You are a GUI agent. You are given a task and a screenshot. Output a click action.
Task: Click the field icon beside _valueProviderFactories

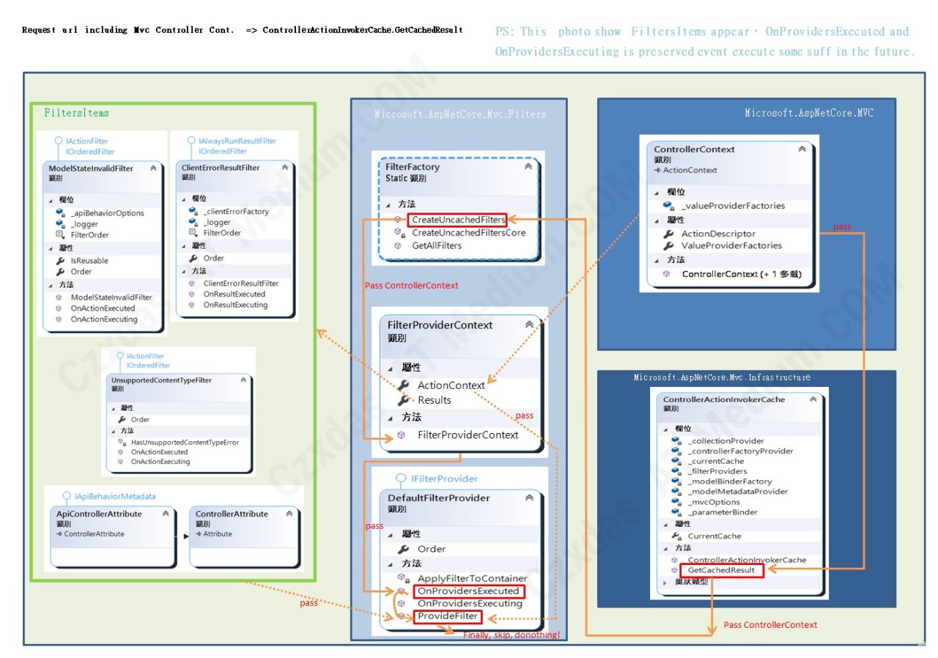668,206
